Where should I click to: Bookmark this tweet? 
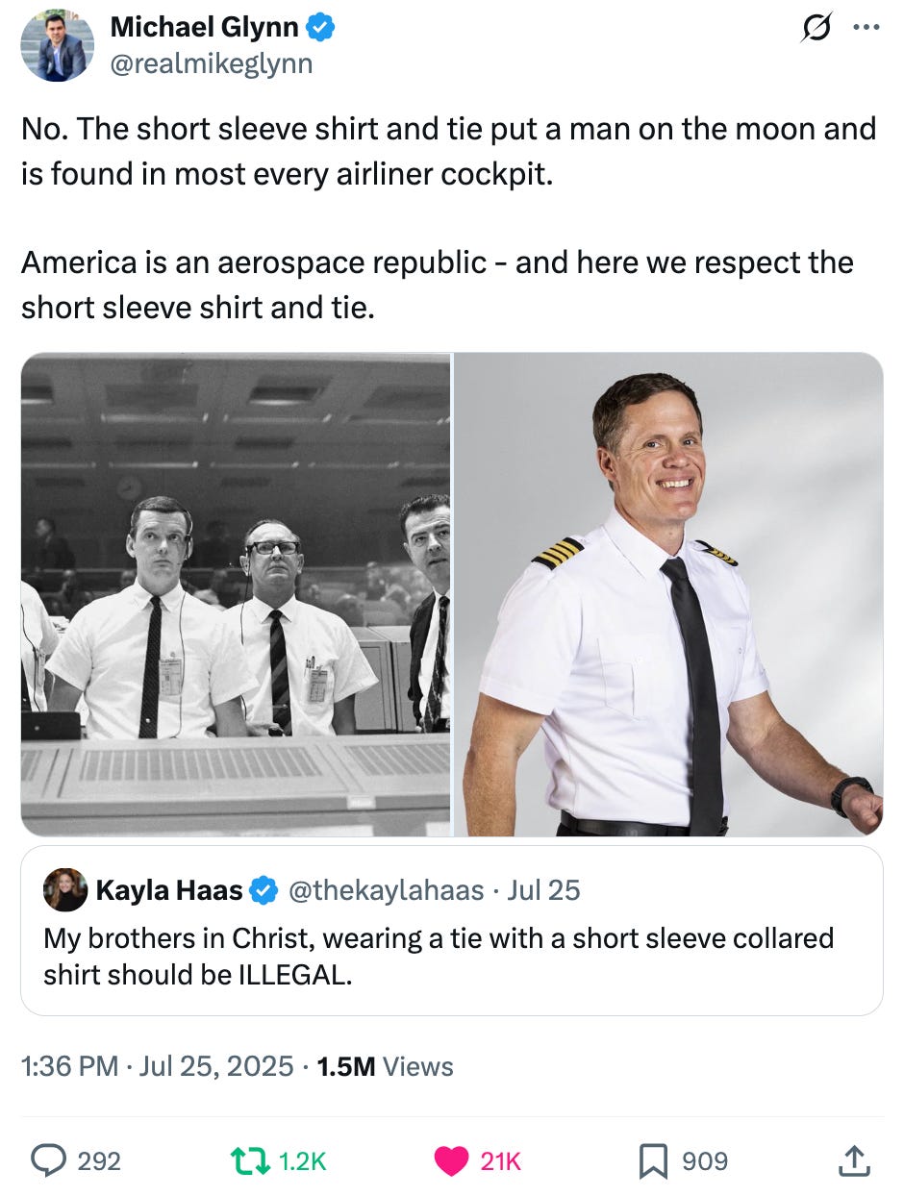tap(653, 1161)
